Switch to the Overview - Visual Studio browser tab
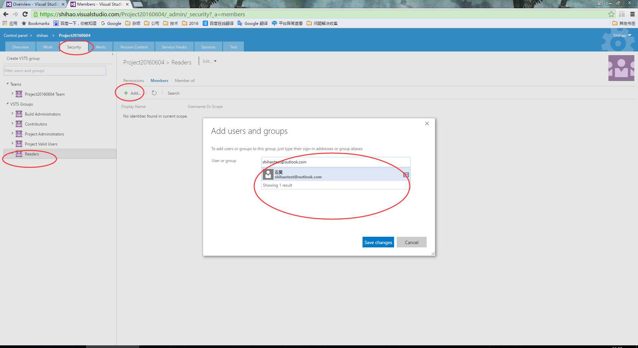The height and width of the screenshot is (348, 638). pos(35,4)
